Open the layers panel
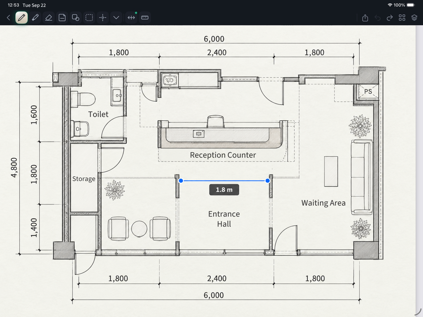 414,18
